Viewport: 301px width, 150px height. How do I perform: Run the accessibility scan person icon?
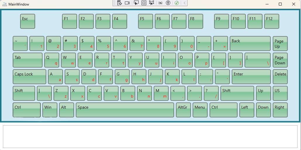[x=168, y=3]
